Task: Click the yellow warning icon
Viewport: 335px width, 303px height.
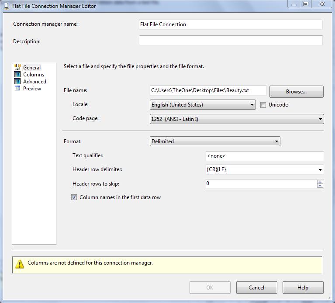Action: click(x=20, y=264)
